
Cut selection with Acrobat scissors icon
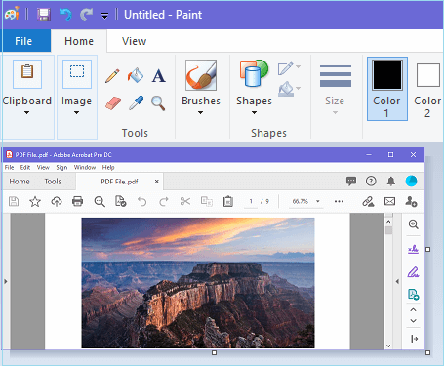[x=185, y=201]
